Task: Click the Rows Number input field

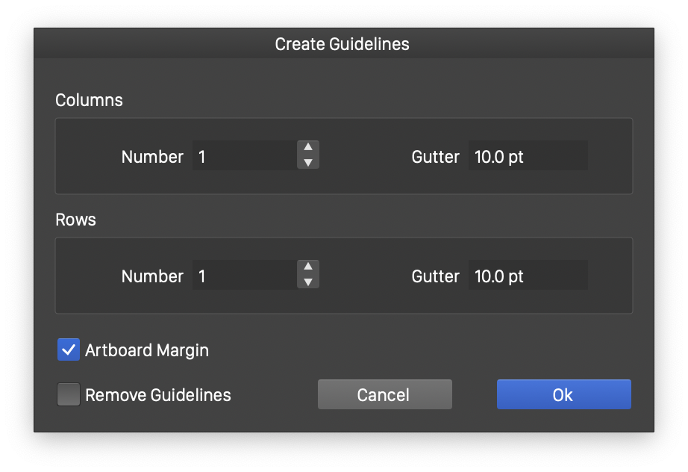Action: click(x=244, y=276)
